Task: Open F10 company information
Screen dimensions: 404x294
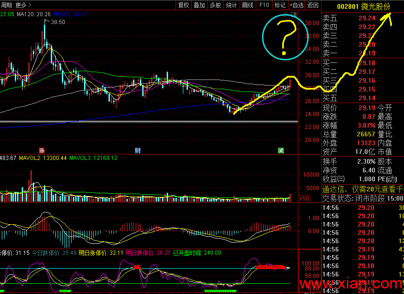Action: point(264,5)
